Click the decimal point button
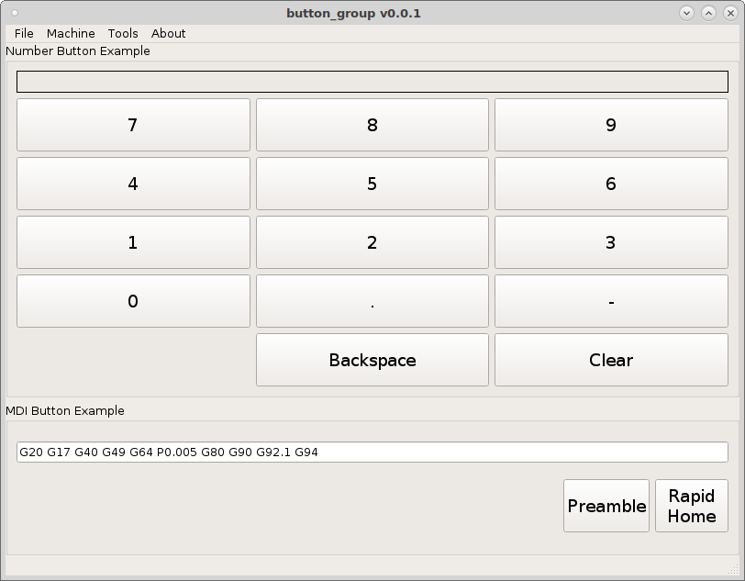Image resolution: width=745 pixels, height=581 pixels. 372,301
